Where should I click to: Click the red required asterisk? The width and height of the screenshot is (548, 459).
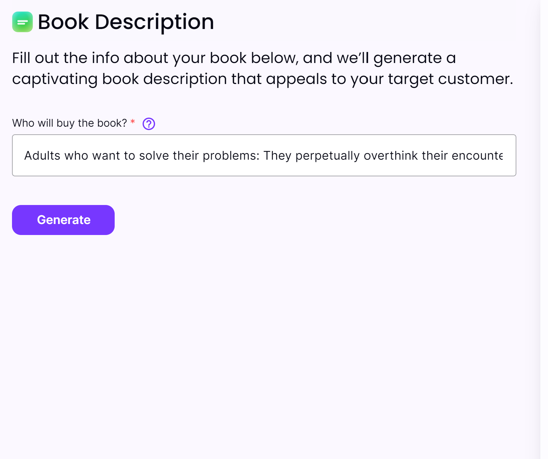tap(133, 122)
